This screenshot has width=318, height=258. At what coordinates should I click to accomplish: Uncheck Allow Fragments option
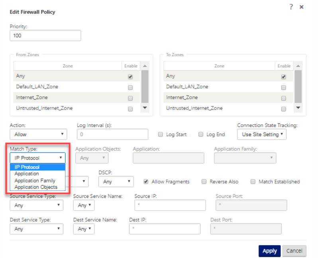click(x=146, y=182)
